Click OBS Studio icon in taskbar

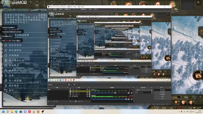click(43, 111)
